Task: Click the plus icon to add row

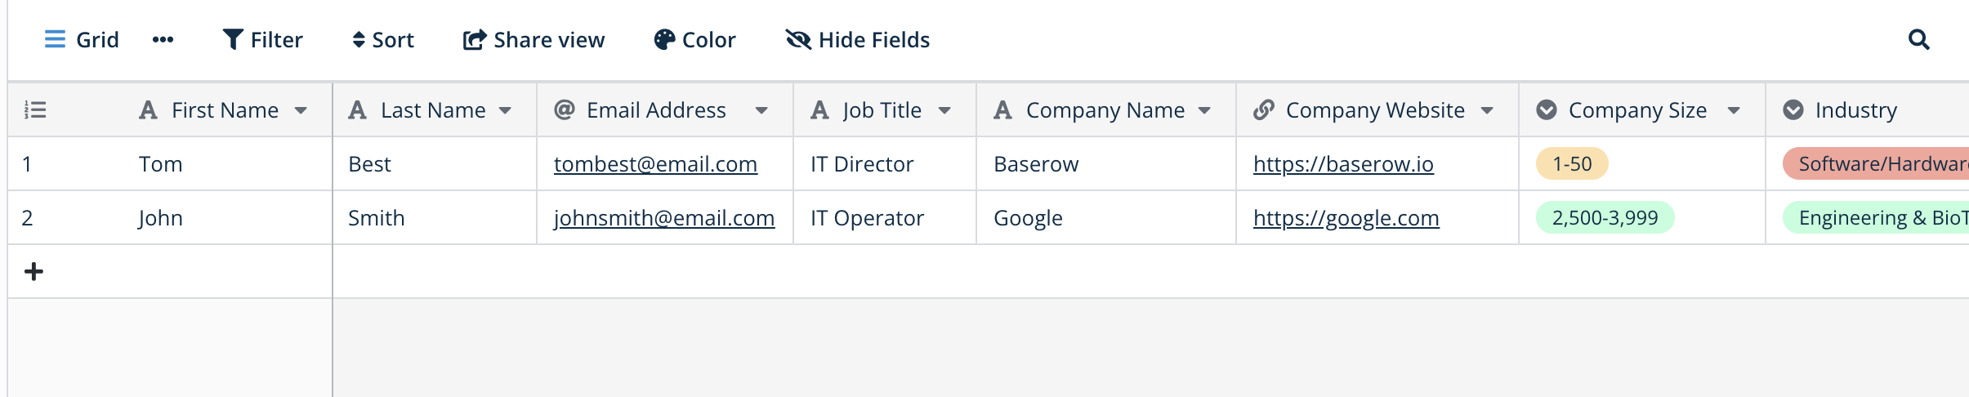Action: (x=33, y=271)
